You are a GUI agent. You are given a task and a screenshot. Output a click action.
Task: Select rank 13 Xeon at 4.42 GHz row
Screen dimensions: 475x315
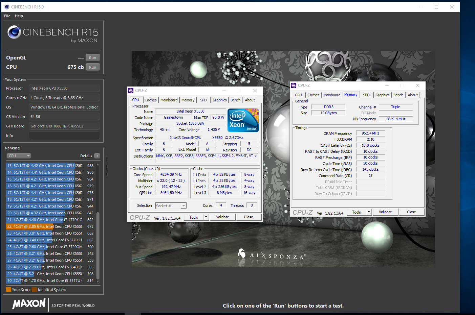(50, 166)
